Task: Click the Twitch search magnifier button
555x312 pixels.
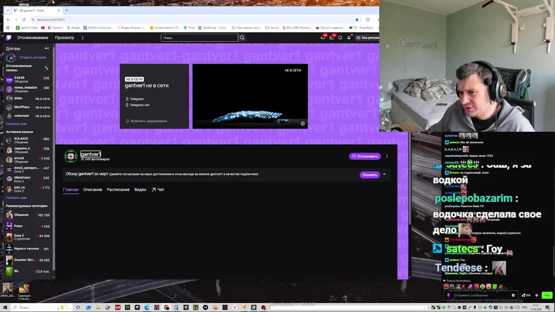Action: 242,38
